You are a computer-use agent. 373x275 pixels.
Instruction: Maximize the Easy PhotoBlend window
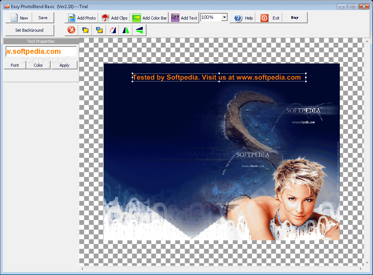tap(353, 7)
